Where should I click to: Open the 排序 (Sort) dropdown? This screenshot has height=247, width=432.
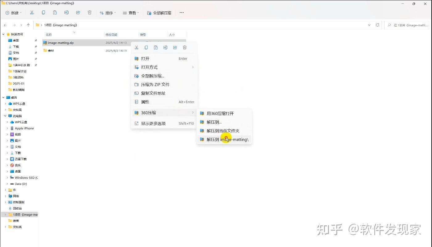(107, 13)
